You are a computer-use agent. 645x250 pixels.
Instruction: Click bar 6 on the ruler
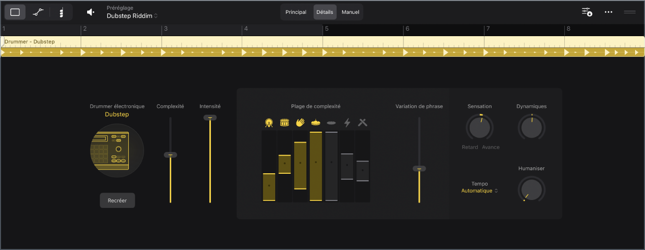[407, 29]
